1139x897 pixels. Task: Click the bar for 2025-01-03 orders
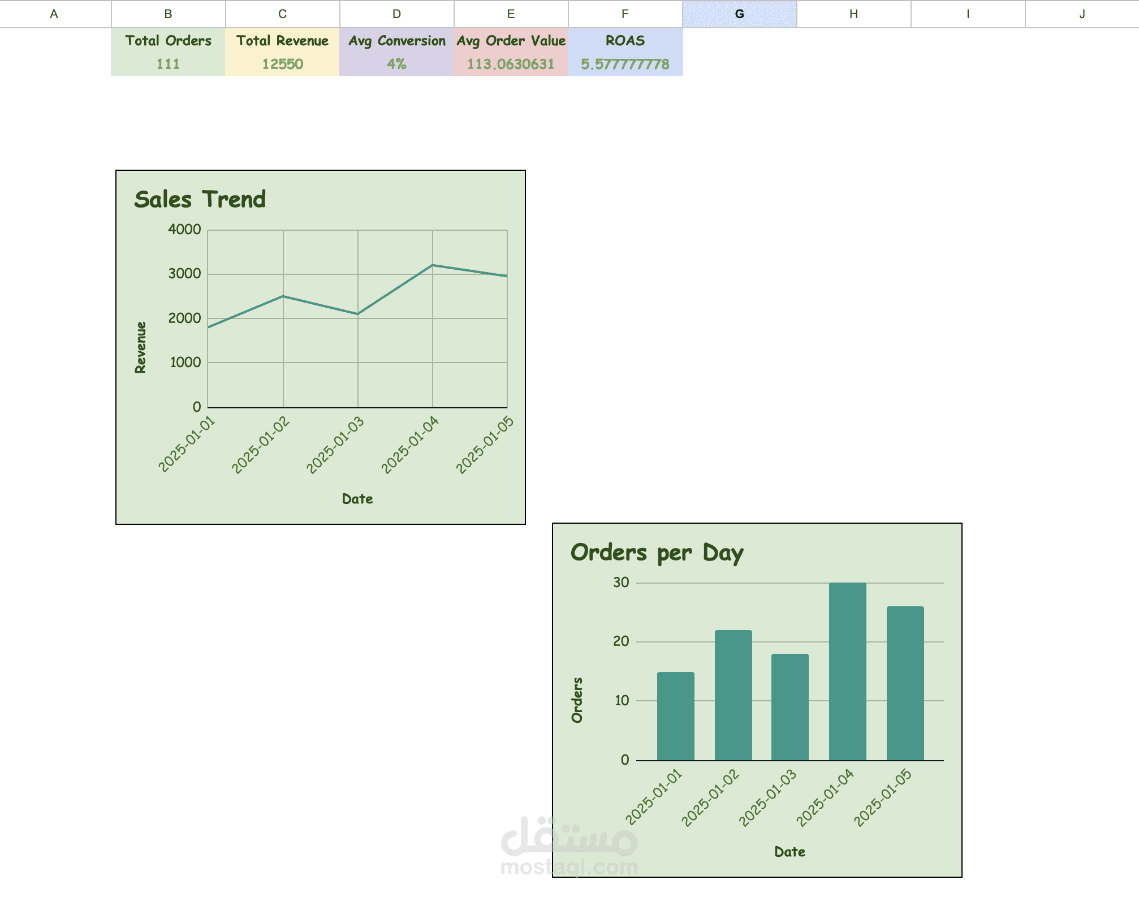pyautogui.click(x=790, y=707)
